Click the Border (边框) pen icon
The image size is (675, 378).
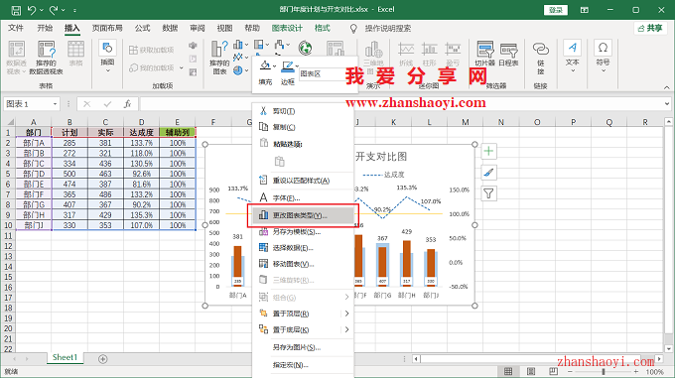pyautogui.click(x=287, y=65)
